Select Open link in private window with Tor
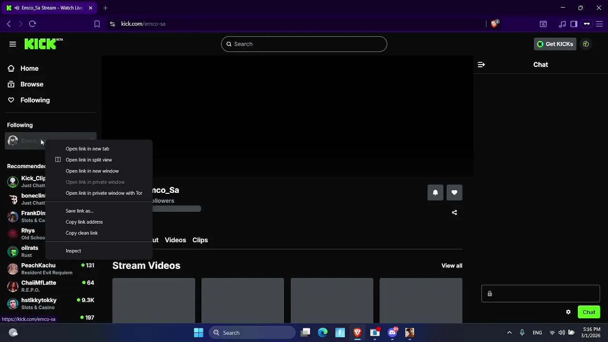This screenshot has width=608, height=342. click(x=99, y=193)
